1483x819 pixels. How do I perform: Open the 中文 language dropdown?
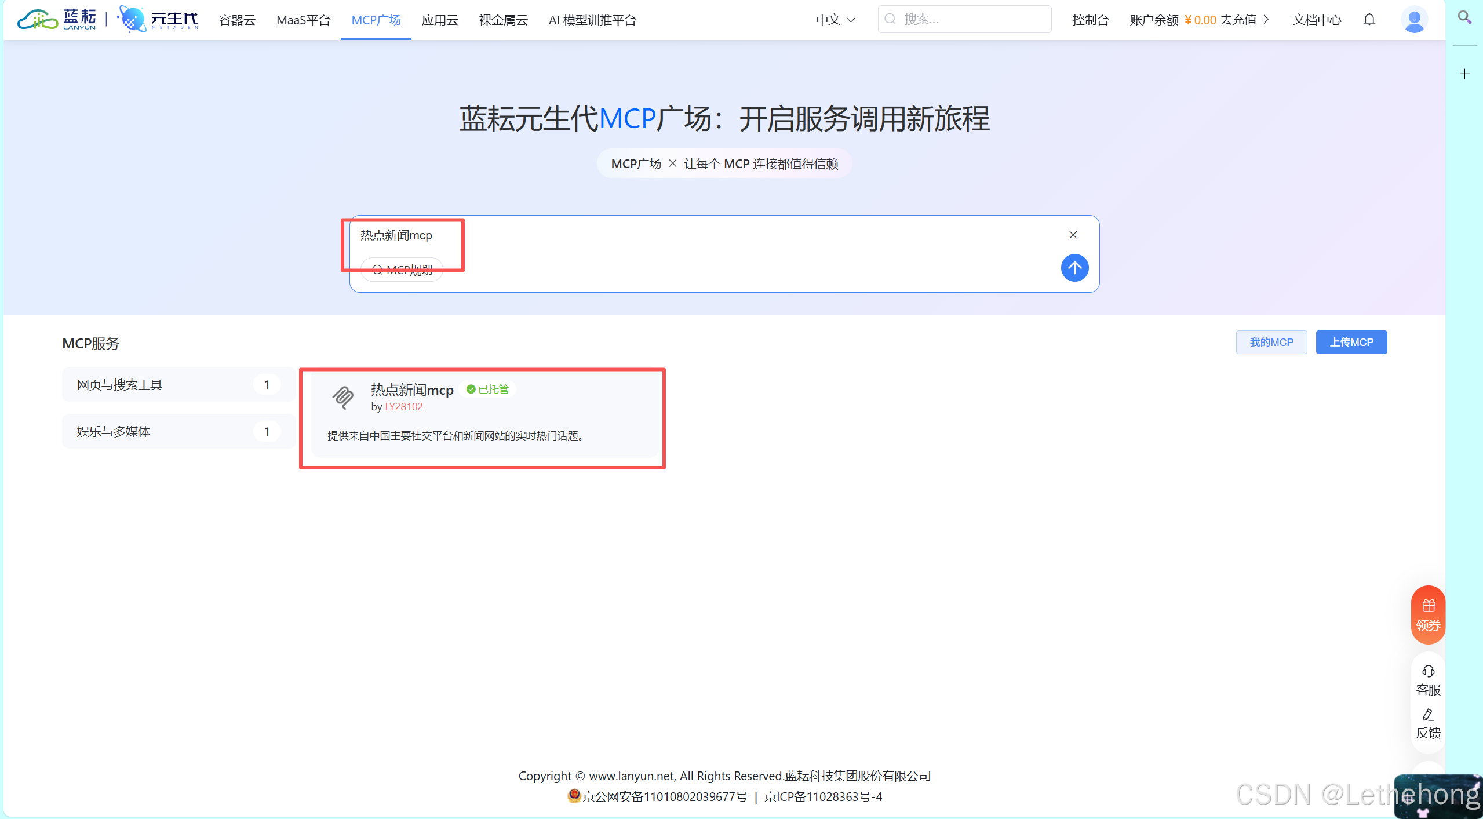click(x=834, y=19)
